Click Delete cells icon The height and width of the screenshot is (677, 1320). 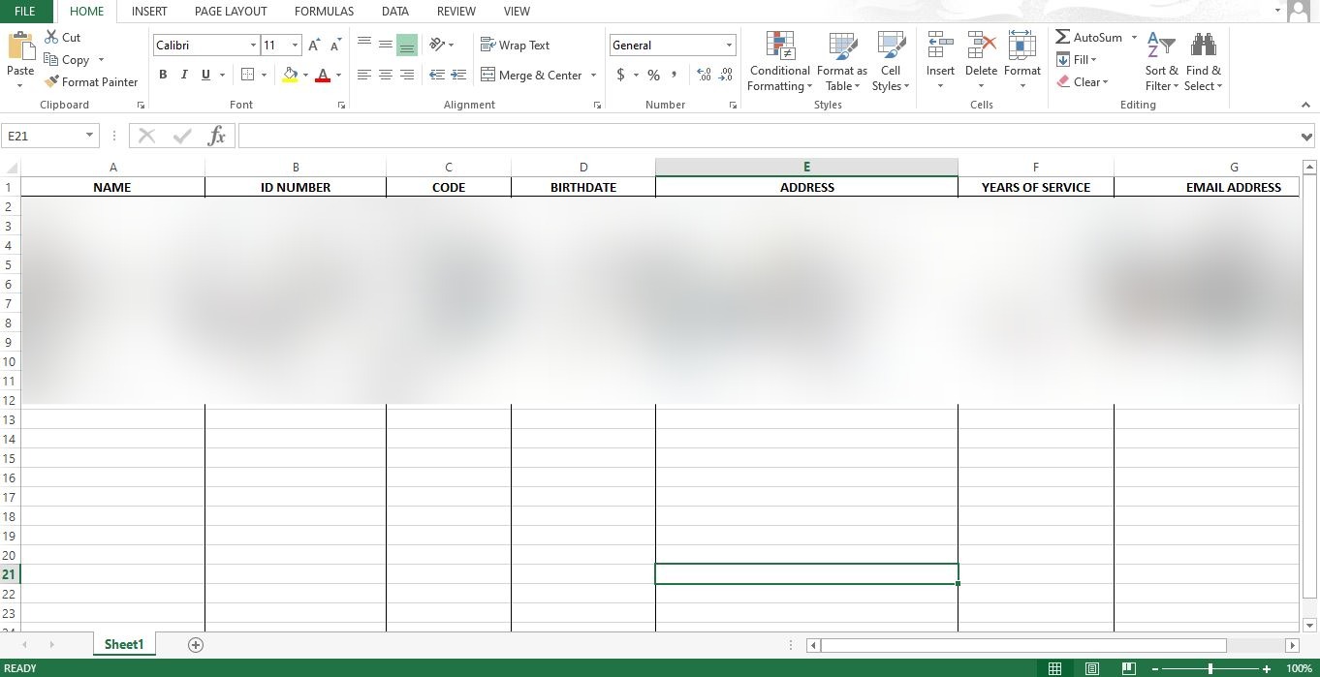981,46
